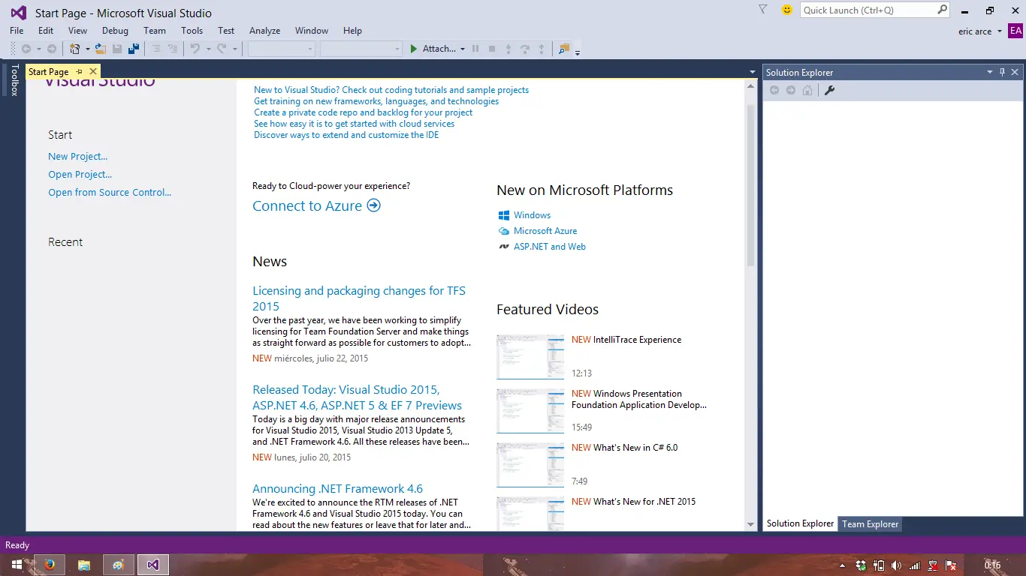Expand the Toolbox side tab
This screenshot has height=576, width=1026.
pos(14,79)
